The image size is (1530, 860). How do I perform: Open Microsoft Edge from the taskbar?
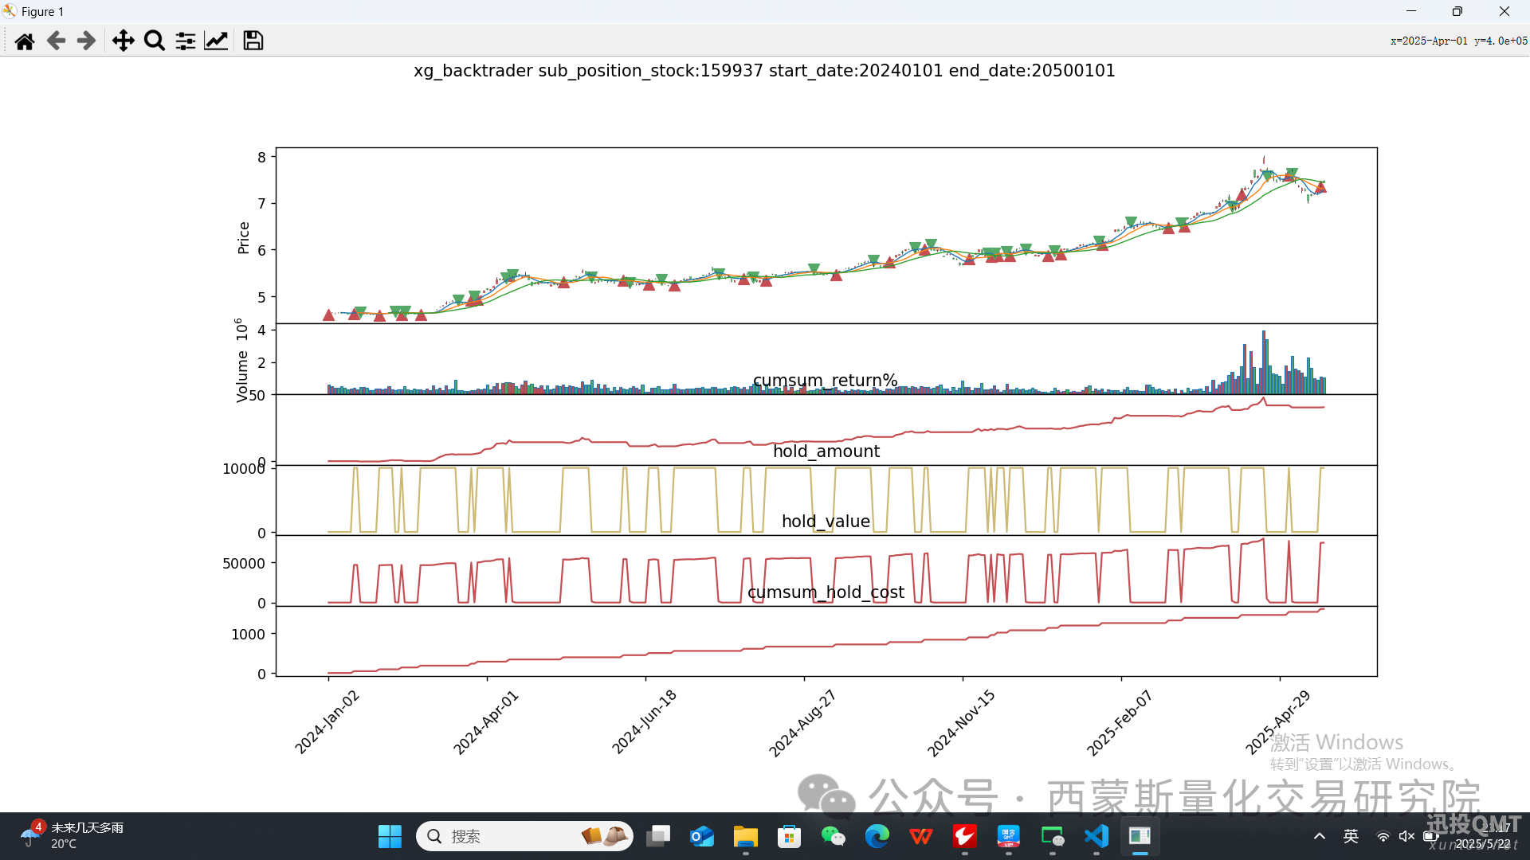pyautogui.click(x=877, y=836)
